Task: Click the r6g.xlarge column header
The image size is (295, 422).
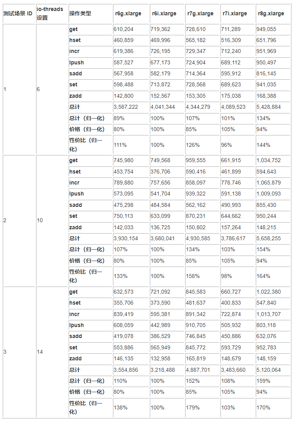Action: 128,13
